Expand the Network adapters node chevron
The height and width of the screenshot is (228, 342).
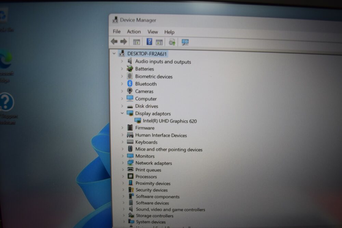(122, 163)
